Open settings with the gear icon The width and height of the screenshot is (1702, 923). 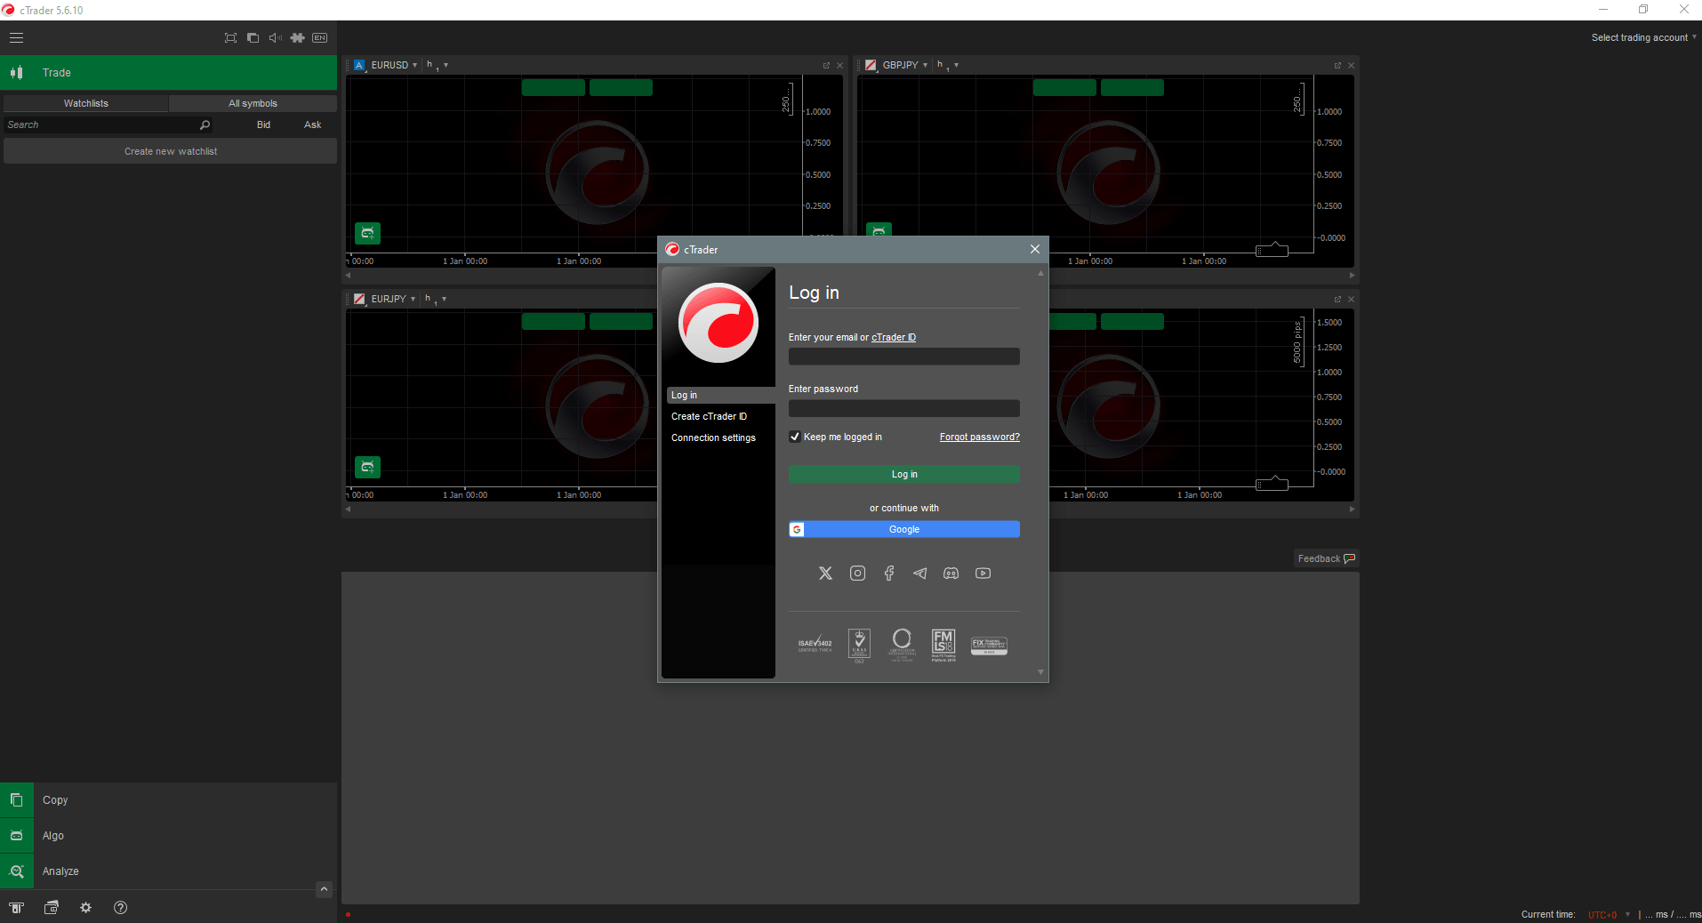[x=86, y=907]
